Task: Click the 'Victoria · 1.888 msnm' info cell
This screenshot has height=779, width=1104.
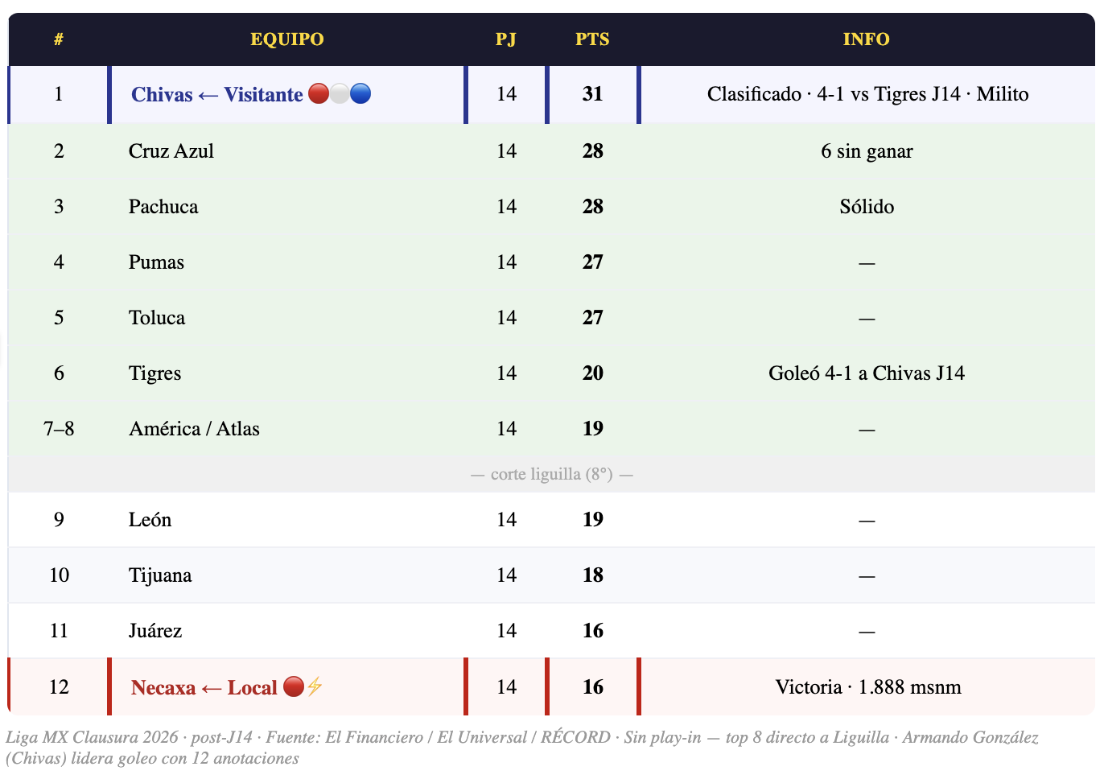Action: click(867, 687)
